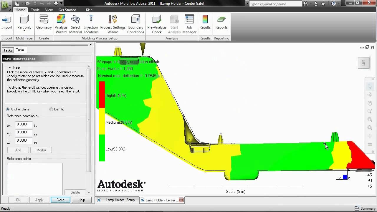The image size is (377, 212).
Task: Click the Delete button
Action: (75, 193)
